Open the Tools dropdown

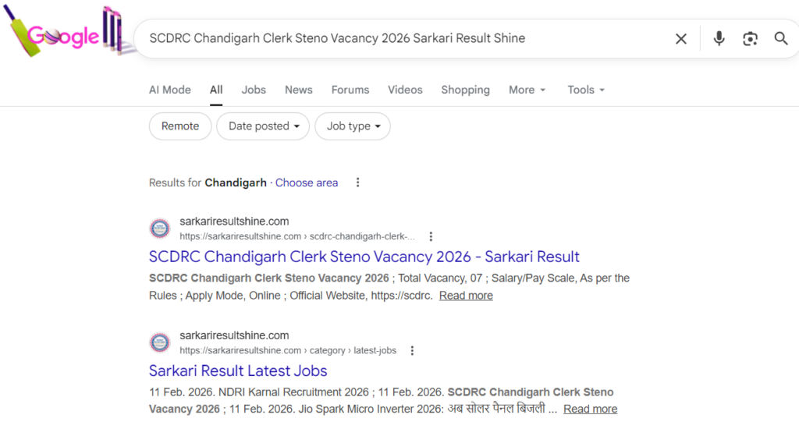586,90
